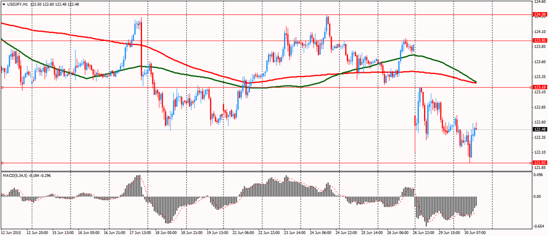Image resolution: width=548 pixels, height=236 pixels.
Task: Click the 12 Jun 2015 date label
Action: click(10, 232)
